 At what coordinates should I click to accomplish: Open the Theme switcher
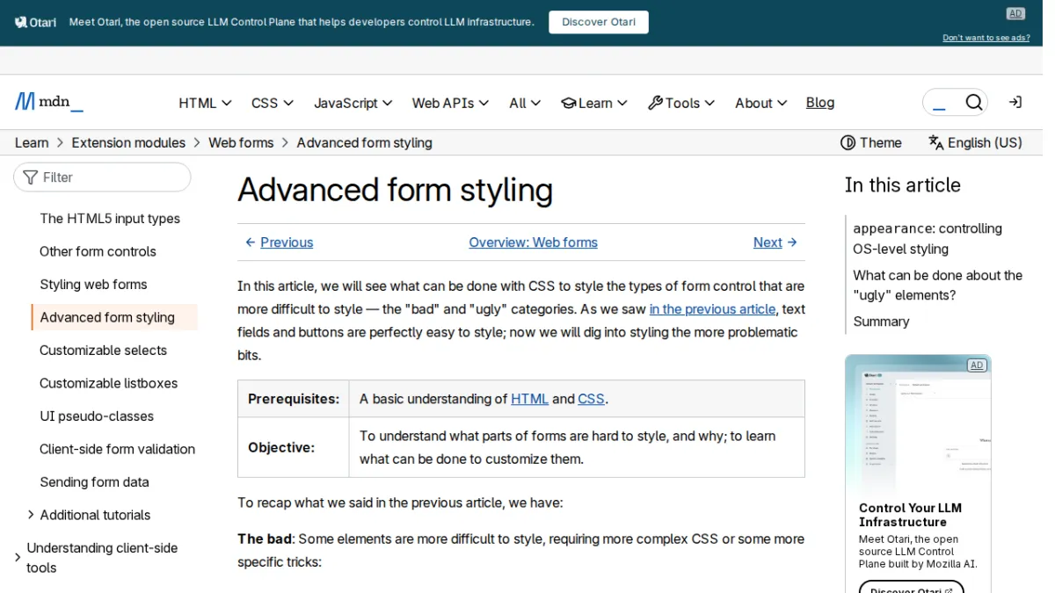coord(871,142)
